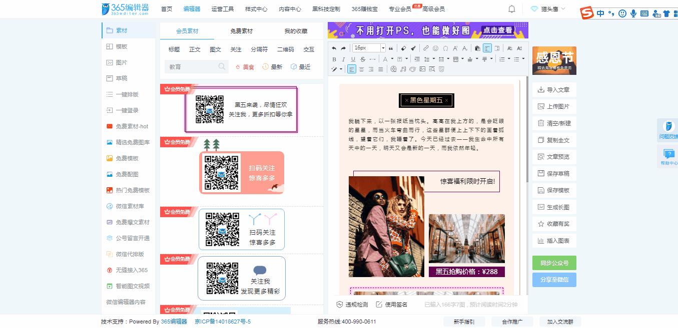678x328 pixels.
Task: Click the insert hyperlink icon
Action: pyautogui.click(x=426, y=48)
